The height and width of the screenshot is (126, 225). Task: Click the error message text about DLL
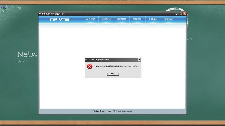click(x=117, y=66)
